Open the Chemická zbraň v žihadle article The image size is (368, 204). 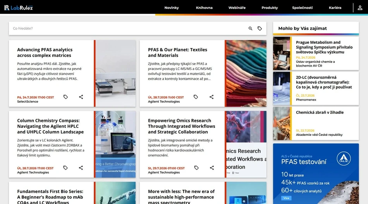click(x=320, y=112)
